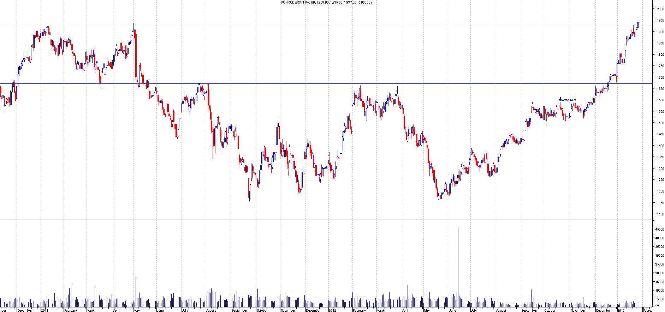Click the '2011' year label on date axis
665x312 pixels.
[x=44, y=311]
